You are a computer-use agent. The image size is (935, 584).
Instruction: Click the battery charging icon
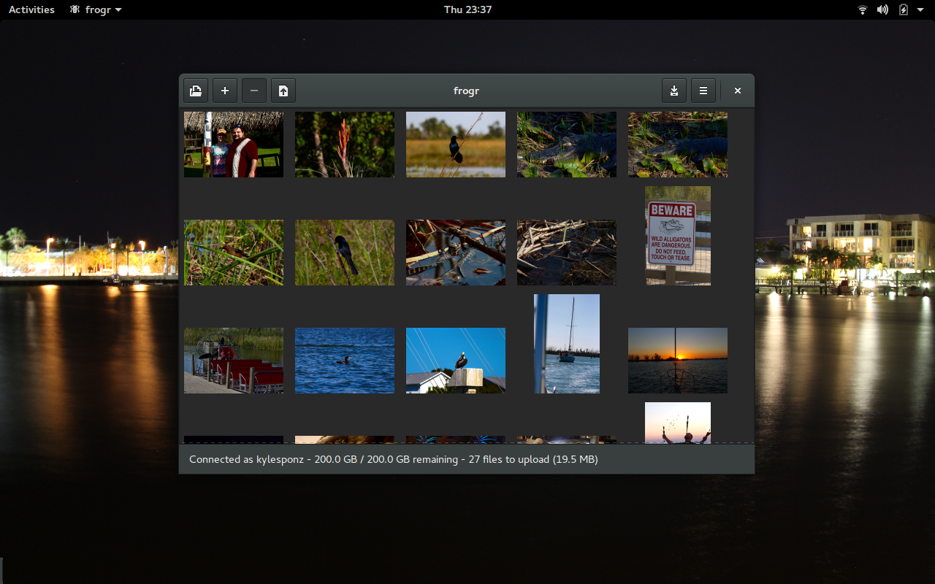[x=904, y=9]
